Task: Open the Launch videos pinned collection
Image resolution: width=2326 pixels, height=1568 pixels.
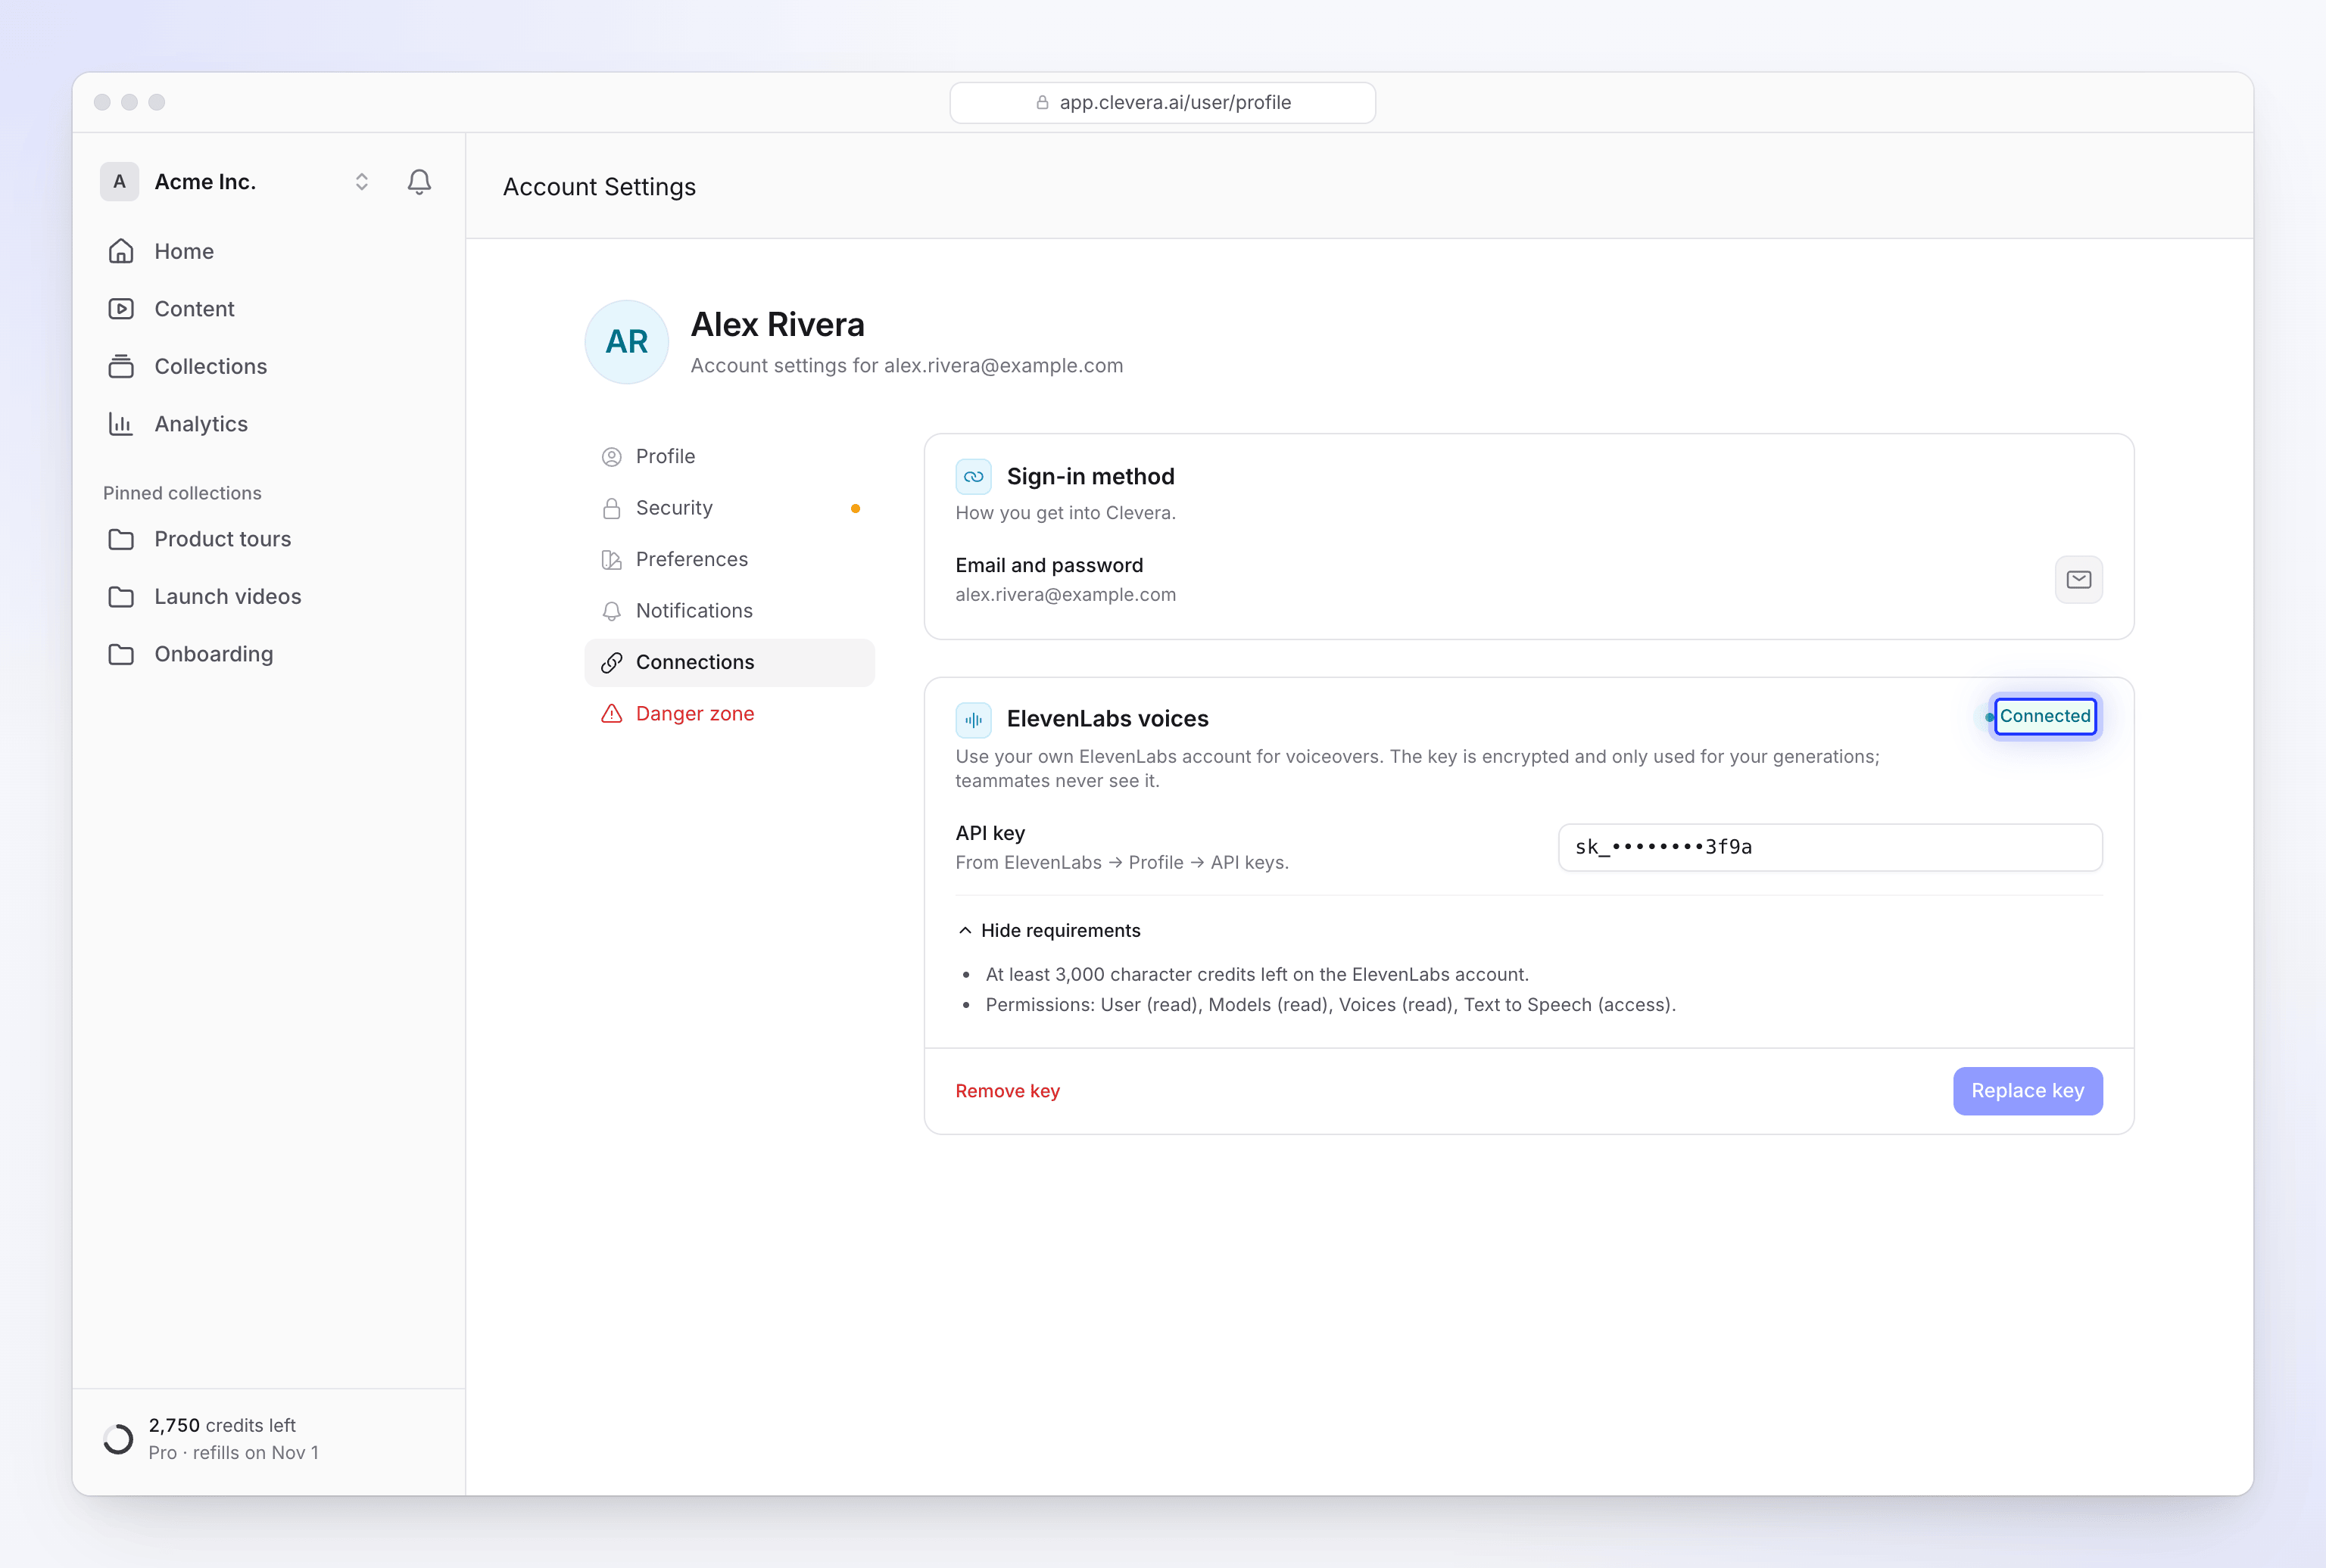Action: 269,596
